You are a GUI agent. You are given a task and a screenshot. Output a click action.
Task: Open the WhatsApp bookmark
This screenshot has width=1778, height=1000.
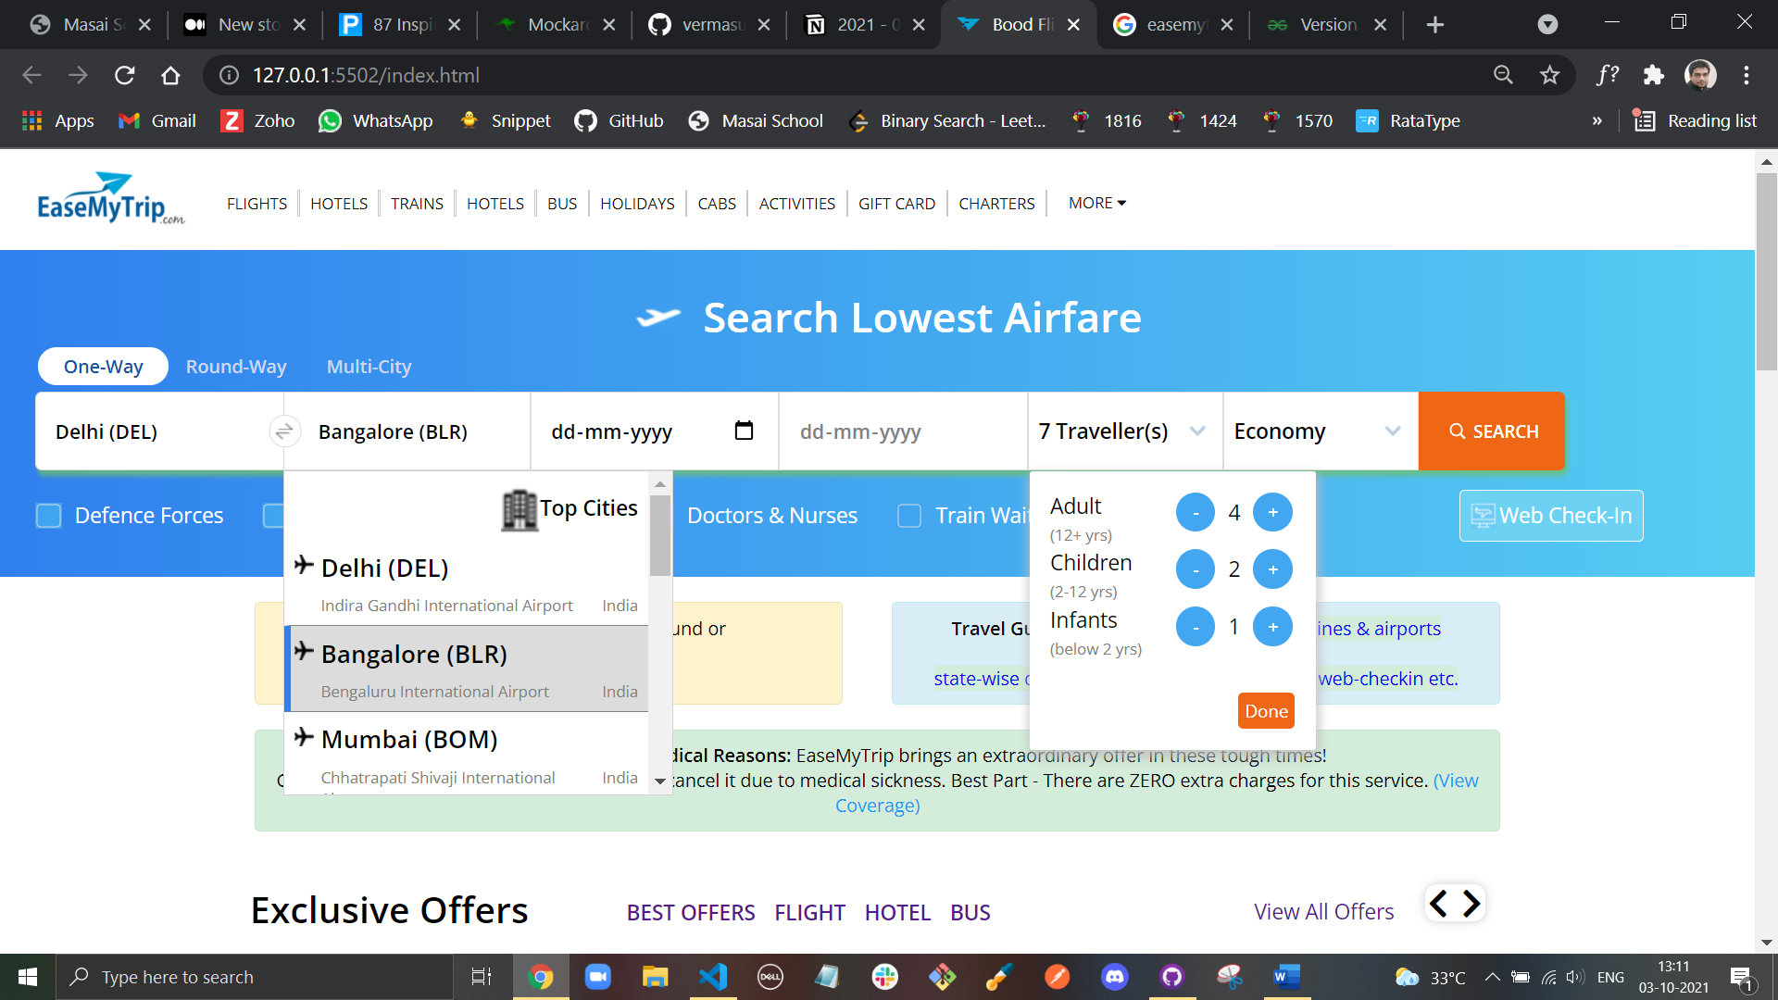pos(375,120)
